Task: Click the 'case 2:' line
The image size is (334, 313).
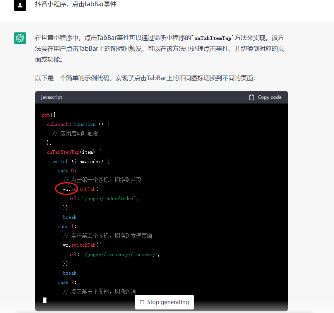Action: (x=67, y=282)
